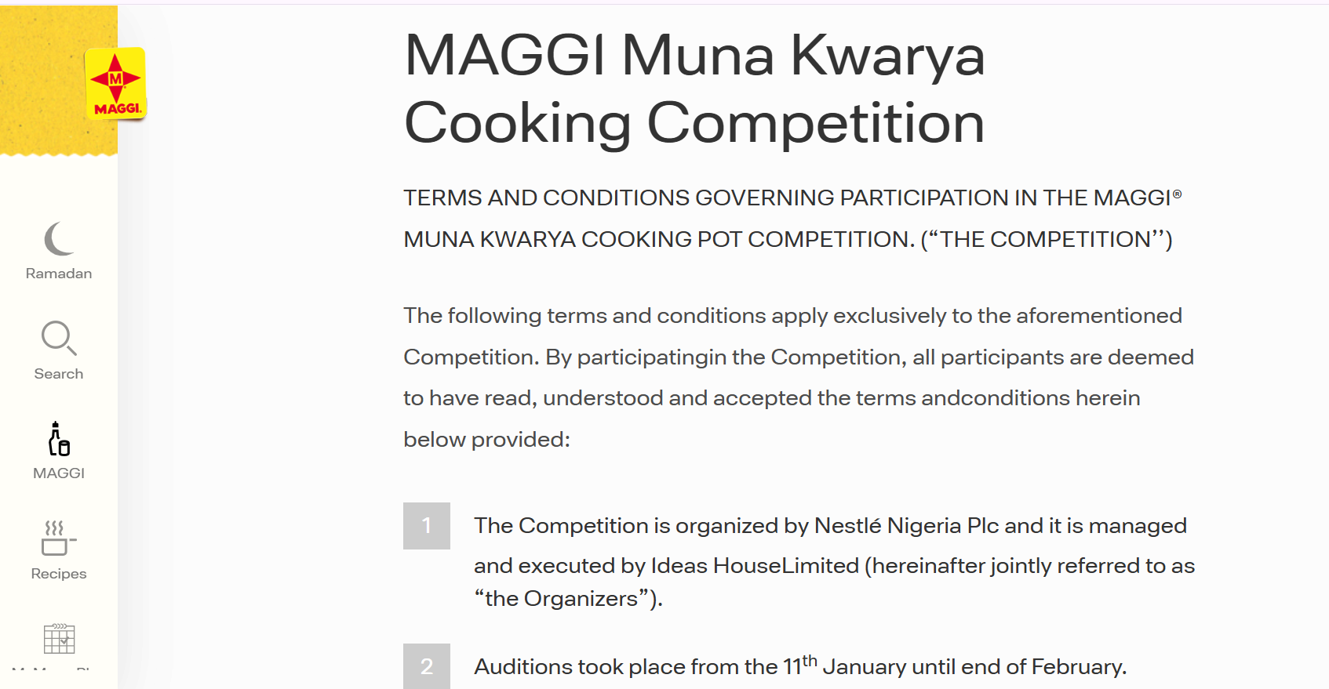This screenshot has width=1329, height=689.
Task: Select the MAGGI bottle products icon
Action: pos(59,439)
